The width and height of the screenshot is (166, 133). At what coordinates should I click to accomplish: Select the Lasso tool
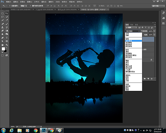(2, 17)
